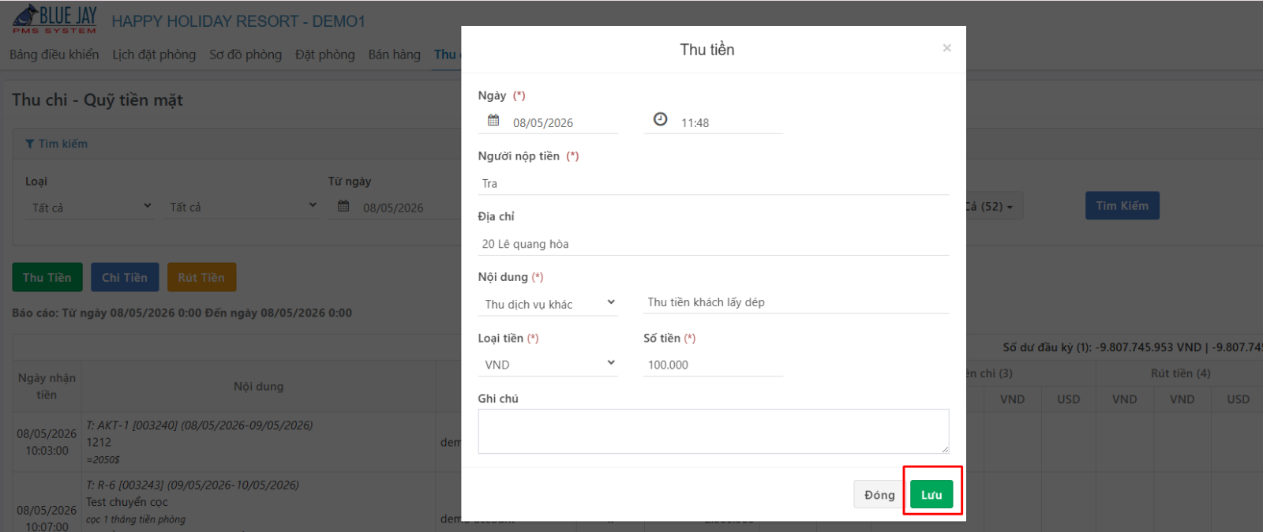This screenshot has height=532, width=1263.
Task: Click the Thu tiền khách lấy dép field
Action: coord(796,302)
